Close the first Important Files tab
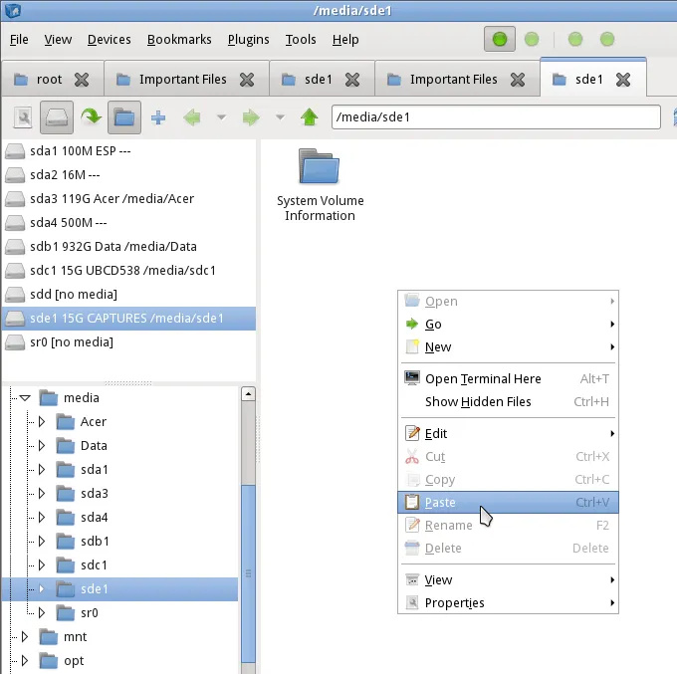Image resolution: width=677 pixels, height=674 pixels. click(x=247, y=80)
